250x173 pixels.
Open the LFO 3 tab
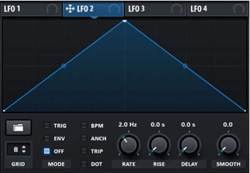155,9
